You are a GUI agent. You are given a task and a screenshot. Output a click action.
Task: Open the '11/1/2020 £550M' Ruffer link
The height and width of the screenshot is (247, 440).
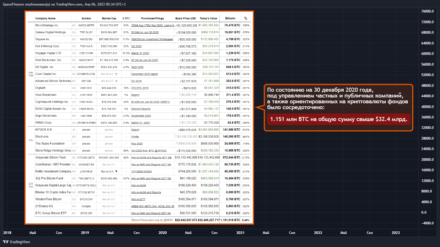click(142, 172)
